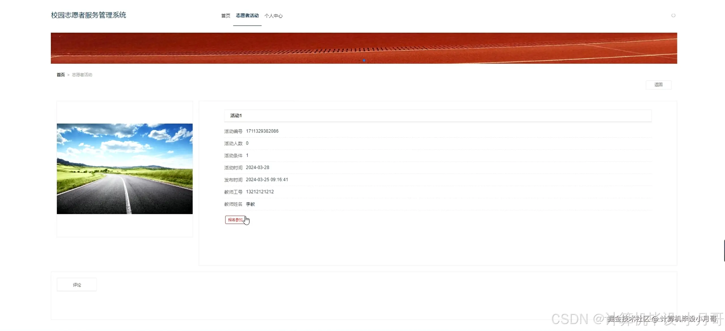Click the teacher name 李敏
This screenshot has width=725, height=331.
tap(250, 204)
